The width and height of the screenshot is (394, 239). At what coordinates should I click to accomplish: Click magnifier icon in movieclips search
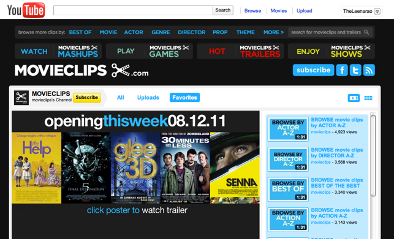pyautogui.click(x=366, y=32)
